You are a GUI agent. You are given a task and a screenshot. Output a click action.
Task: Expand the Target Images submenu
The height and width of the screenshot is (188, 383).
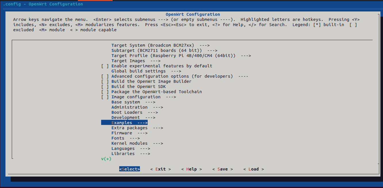pyautogui.click(x=136, y=61)
